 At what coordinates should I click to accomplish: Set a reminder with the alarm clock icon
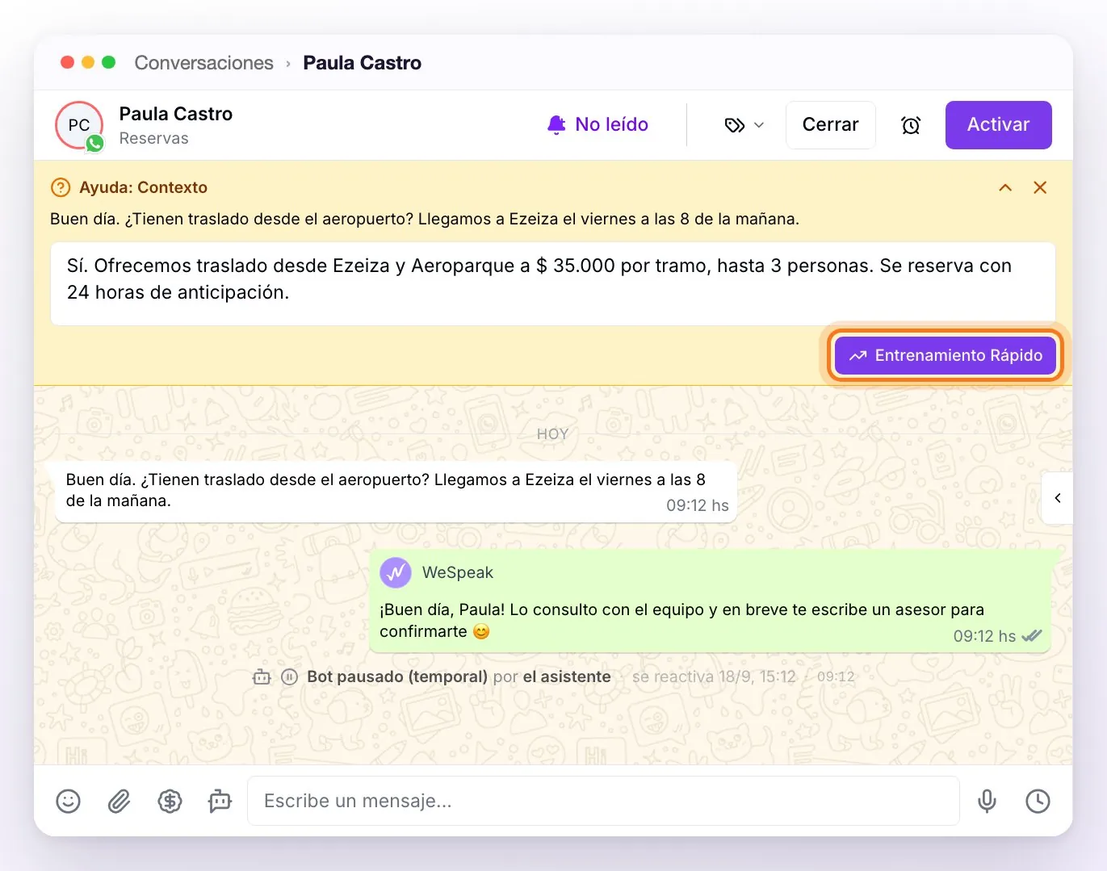(x=911, y=125)
